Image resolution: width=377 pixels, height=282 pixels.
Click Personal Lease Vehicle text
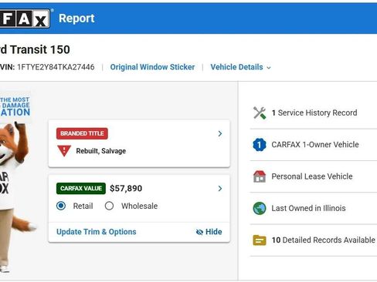[312, 176]
